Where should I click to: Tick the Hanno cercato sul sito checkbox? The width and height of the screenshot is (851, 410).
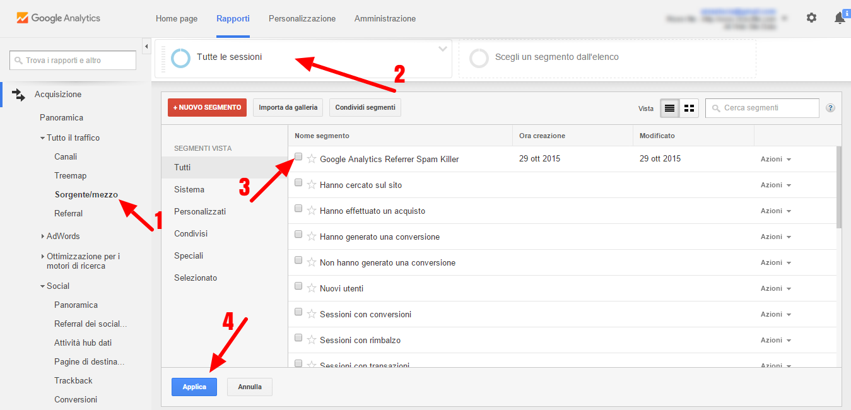point(298,183)
